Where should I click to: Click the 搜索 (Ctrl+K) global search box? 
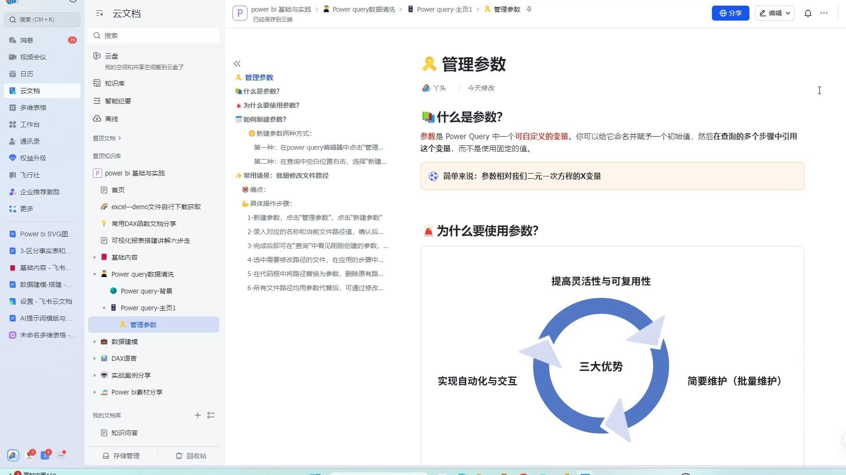click(42, 20)
